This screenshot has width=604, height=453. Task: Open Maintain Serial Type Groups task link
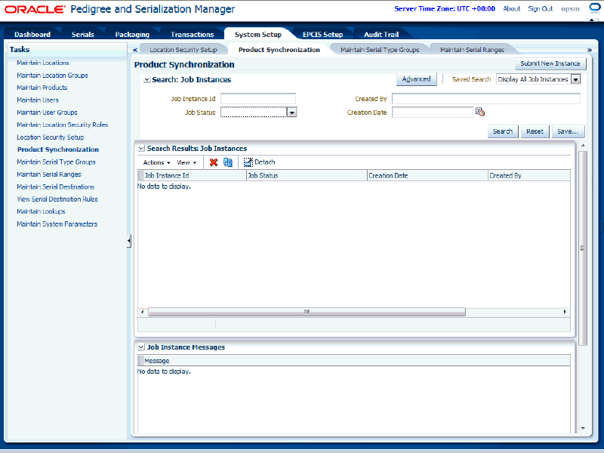[x=56, y=162]
